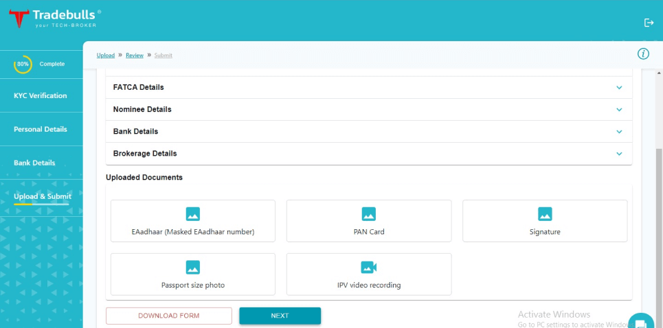Click the NEXT button

(280, 316)
